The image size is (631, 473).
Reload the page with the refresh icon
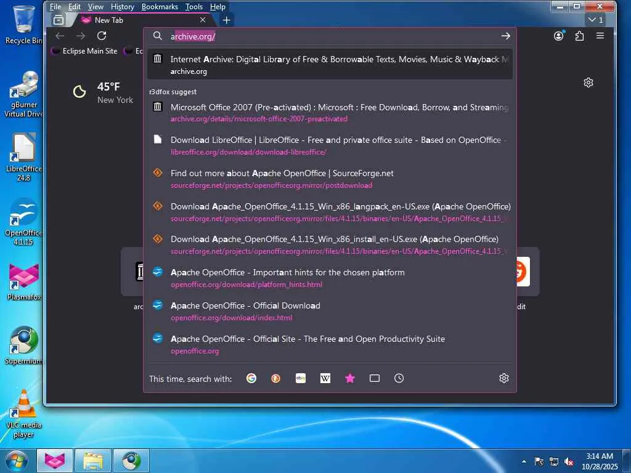click(102, 36)
